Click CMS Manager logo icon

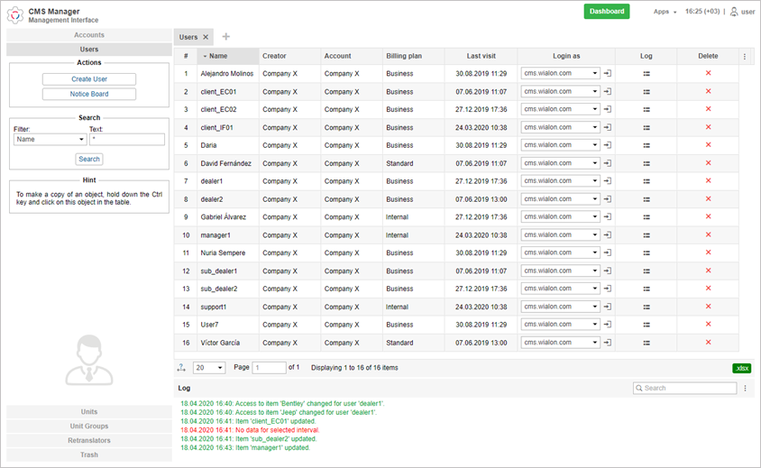click(x=15, y=15)
